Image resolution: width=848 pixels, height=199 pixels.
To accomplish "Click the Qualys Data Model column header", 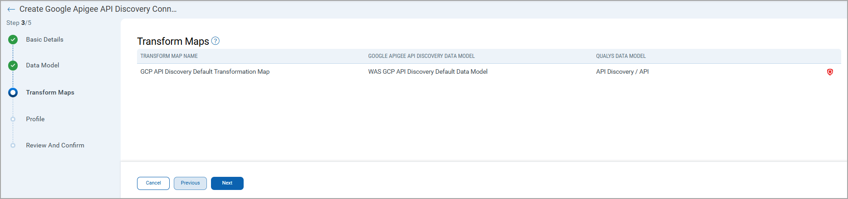I will [x=621, y=56].
